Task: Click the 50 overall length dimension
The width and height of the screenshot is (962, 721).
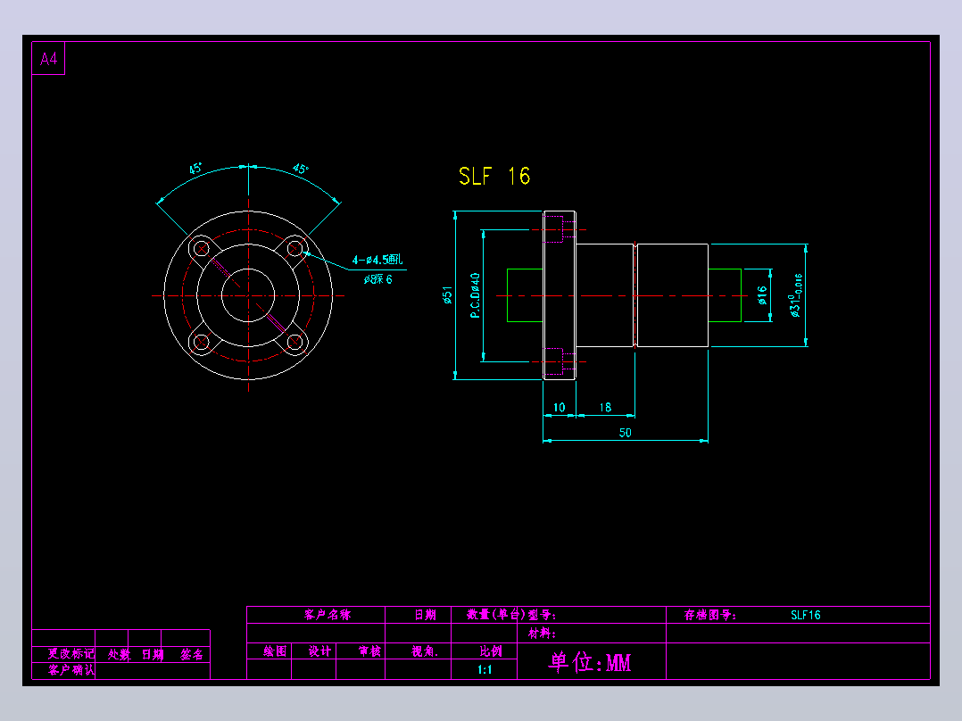Action: [x=626, y=433]
